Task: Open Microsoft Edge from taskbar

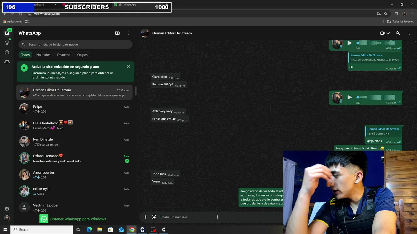Action: tap(89, 230)
